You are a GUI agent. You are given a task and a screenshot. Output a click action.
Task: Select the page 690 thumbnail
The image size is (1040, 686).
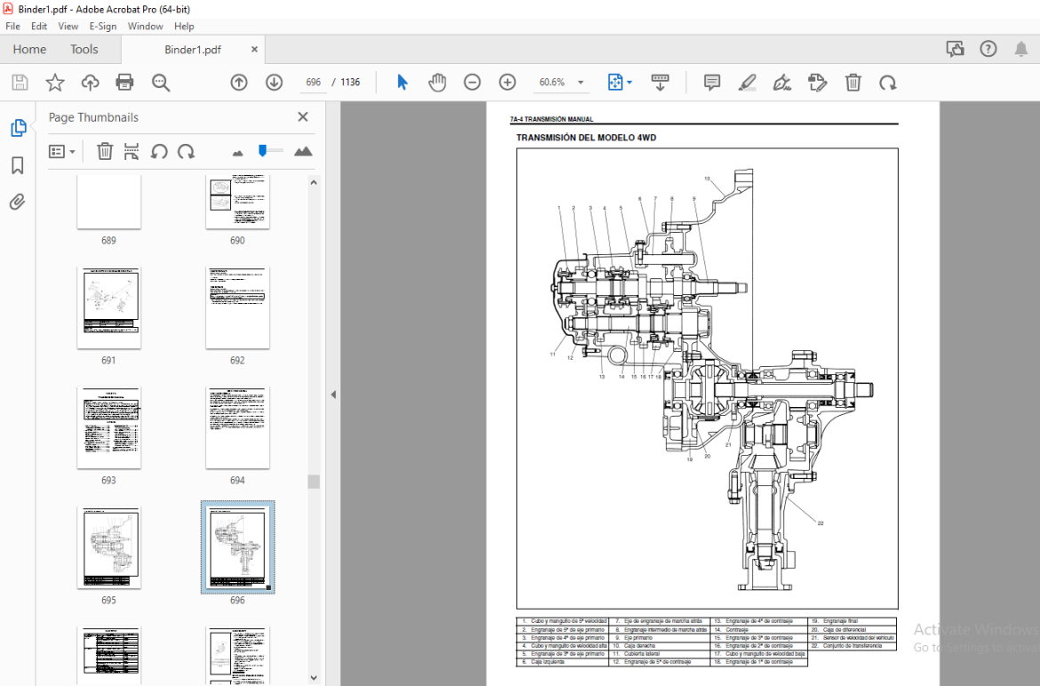(237, 202)
